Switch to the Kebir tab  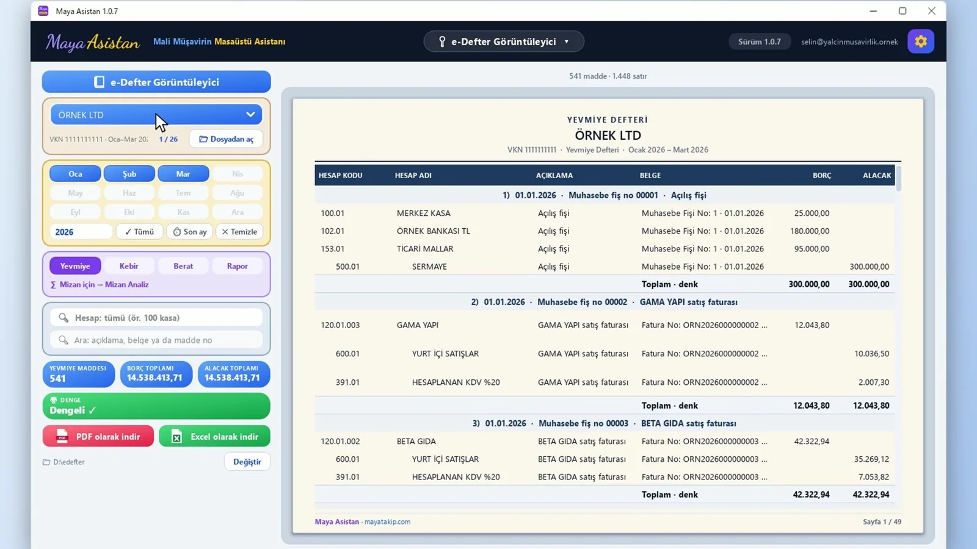(129, 266)
